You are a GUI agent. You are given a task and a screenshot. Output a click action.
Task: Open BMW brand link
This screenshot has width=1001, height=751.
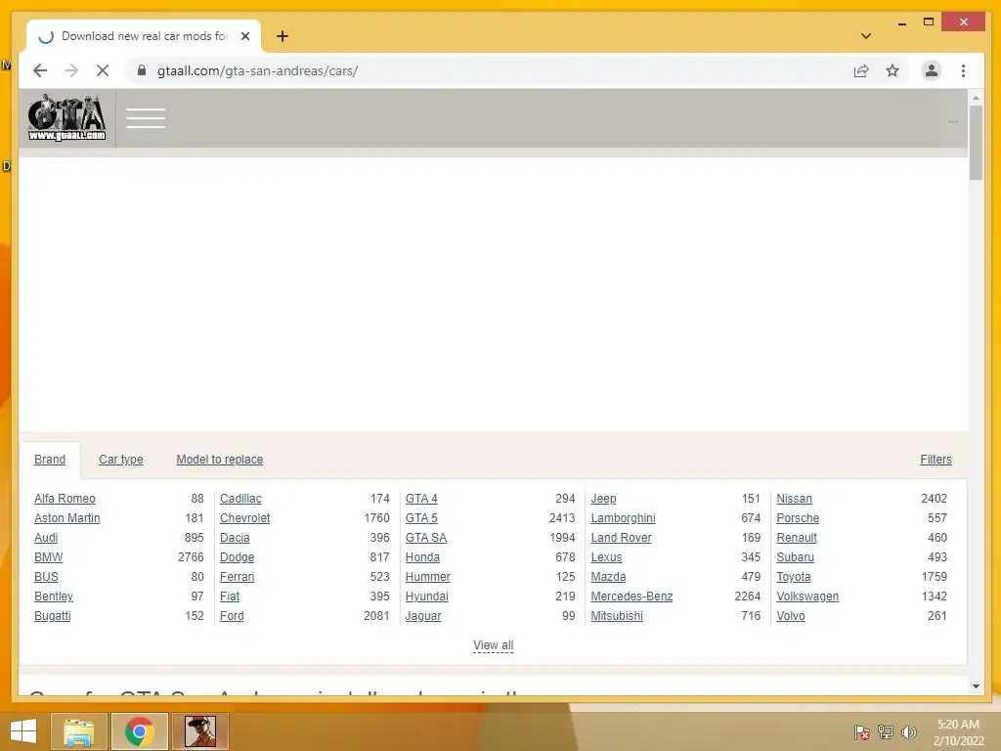click(49, 556)
